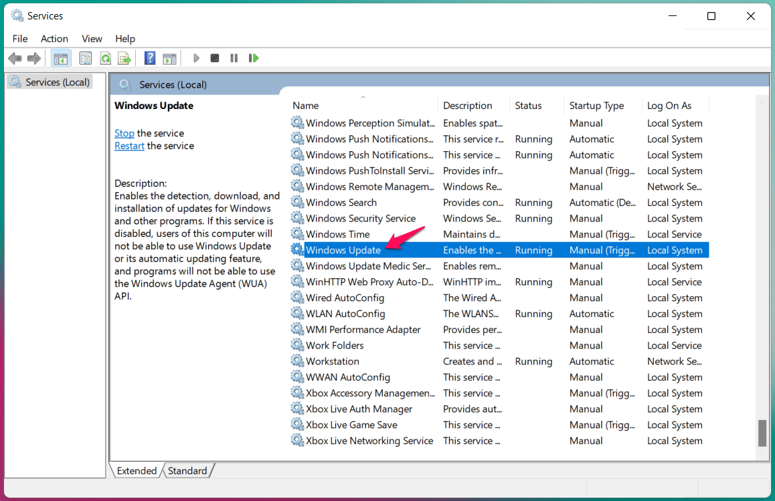Toggle the Show/Hide Console Tree button
775x501 pixels.
[x=61, y=58]
